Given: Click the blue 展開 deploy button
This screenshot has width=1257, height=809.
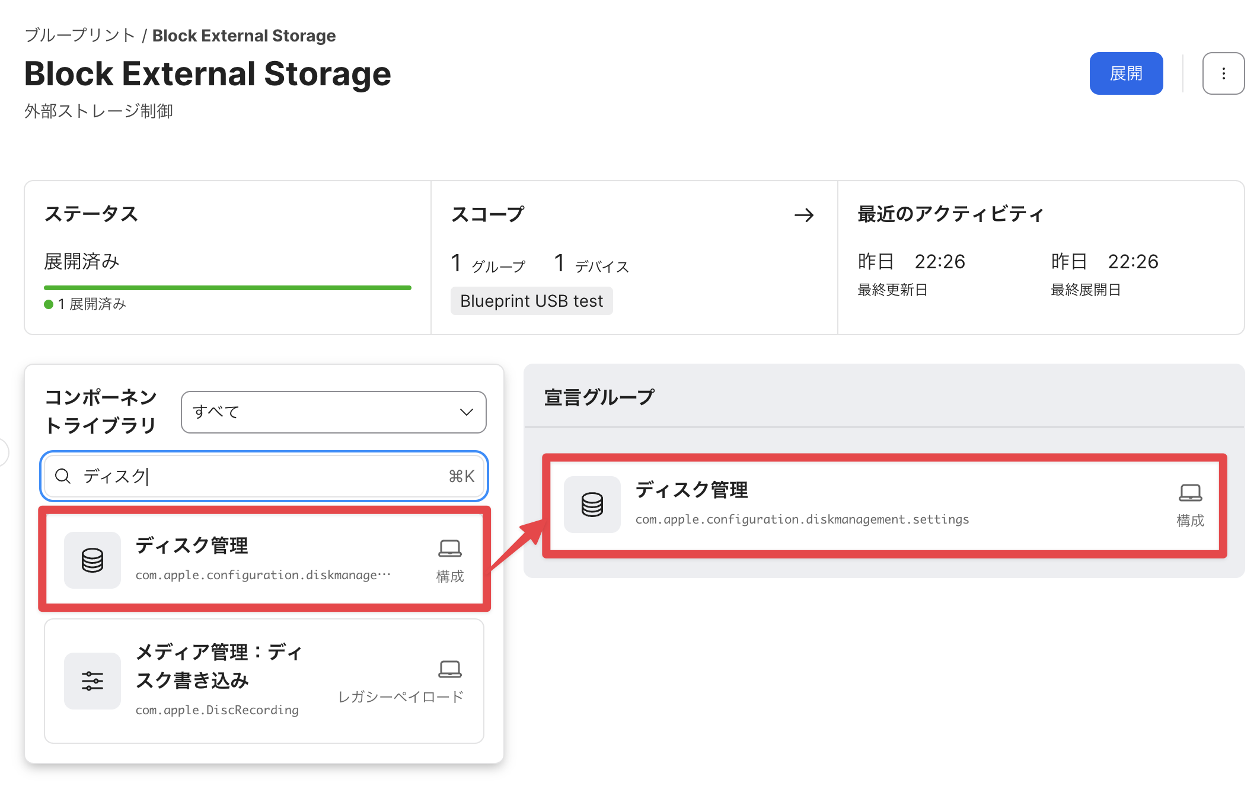Looking at the screenshot, I should [x=1125, y=73].
